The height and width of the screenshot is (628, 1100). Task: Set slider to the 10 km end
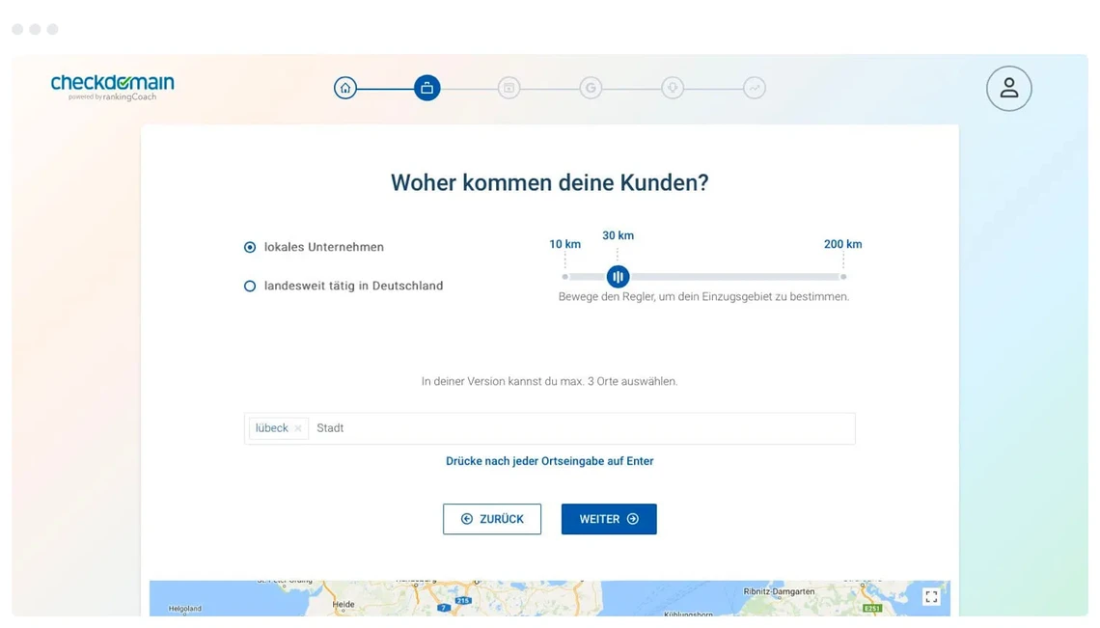[x=565, y=277]
